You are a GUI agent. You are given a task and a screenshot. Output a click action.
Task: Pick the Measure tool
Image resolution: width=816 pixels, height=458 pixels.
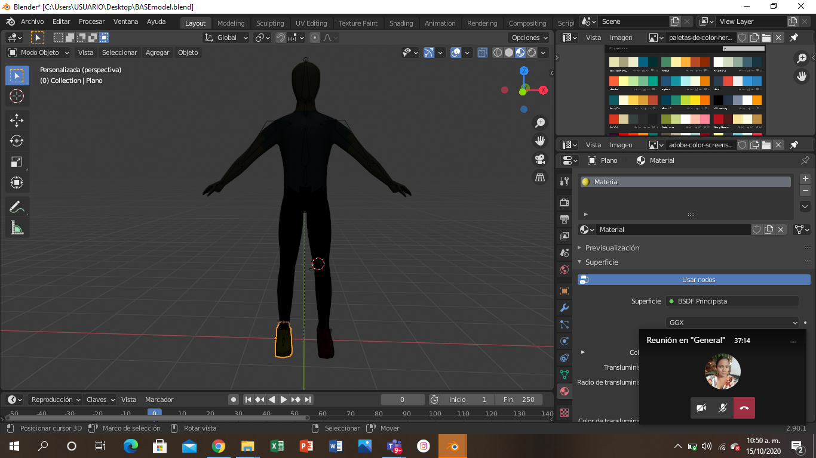(x=17, y=228)
